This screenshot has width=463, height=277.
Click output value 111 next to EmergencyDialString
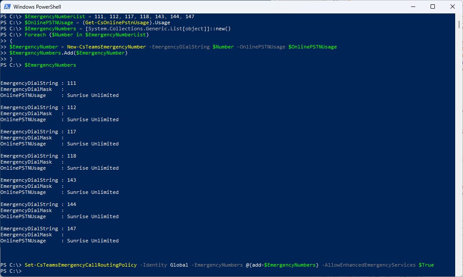click(71, 83)
